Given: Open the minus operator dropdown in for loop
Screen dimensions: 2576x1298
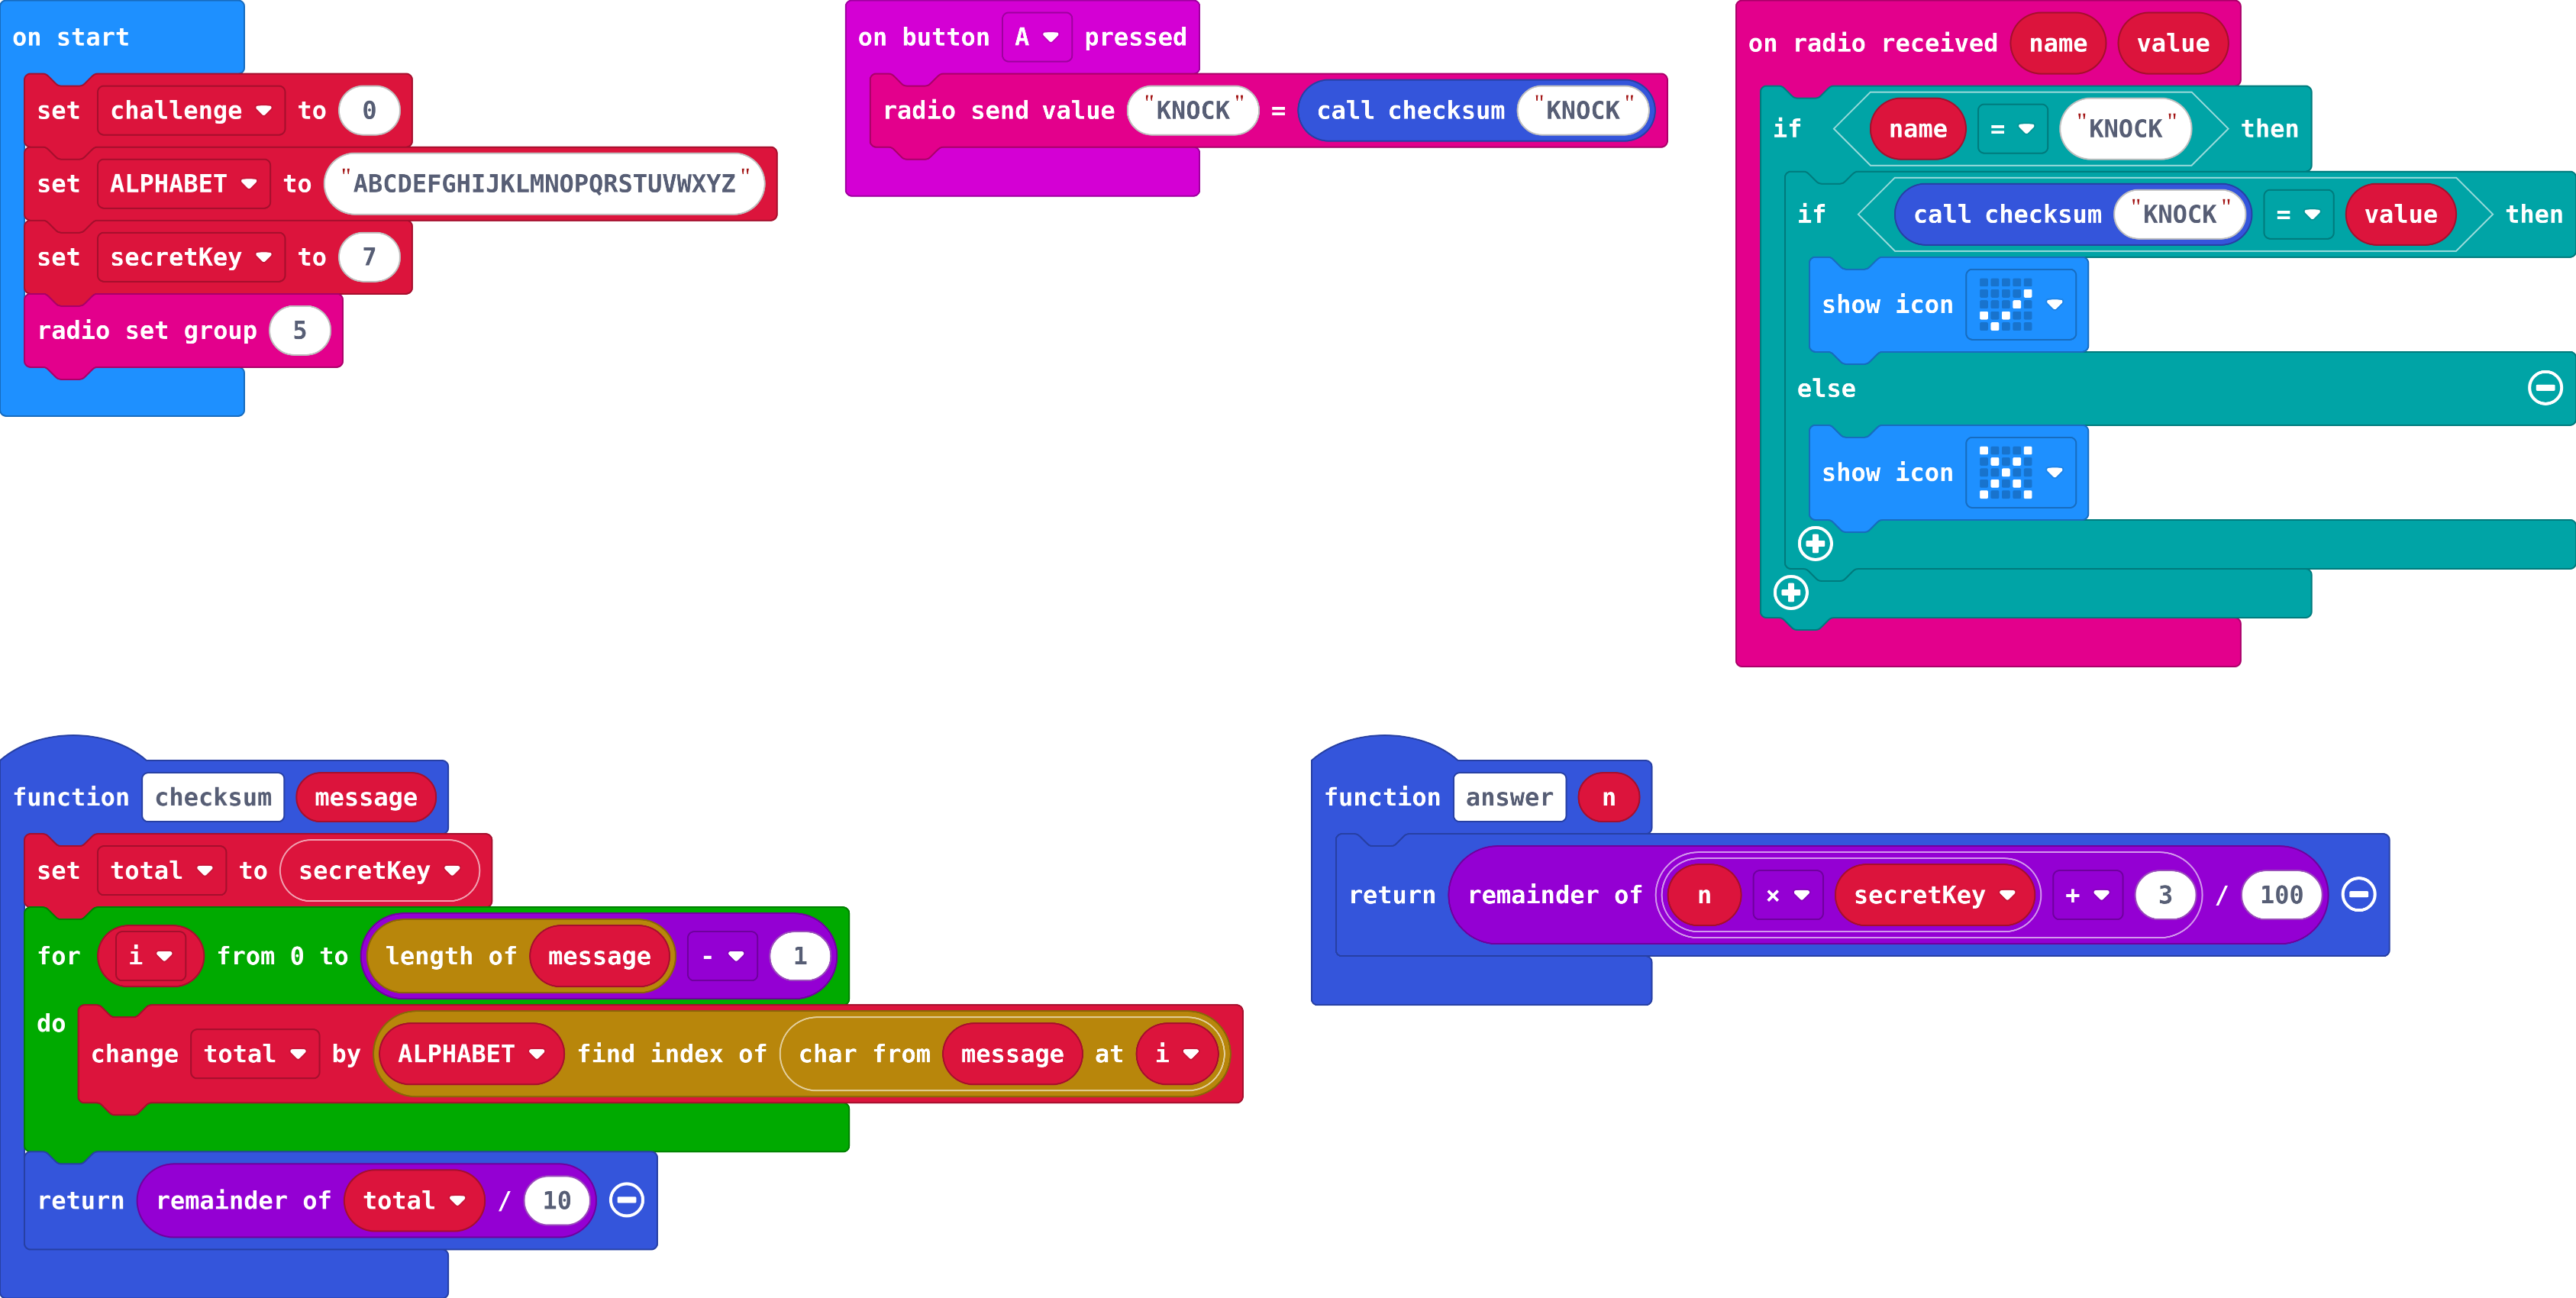Looking at the screenshot, I should pyautogui.click(x=723, y=957).
